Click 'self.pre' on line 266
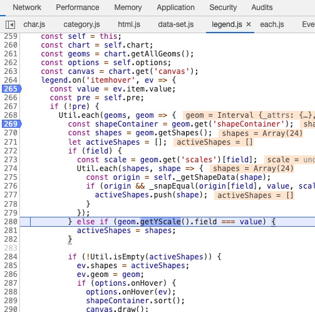The height and width of the screenshot is (312, 315). tap(121, 98)
